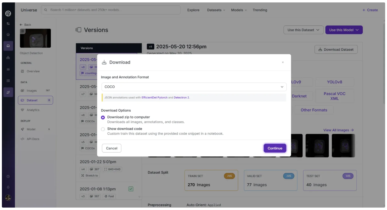Expand the Use this Model dropdown
Image resolution: width=387 pixels, height=210 pixels.
pyautogui.click(x=344, y=30)
